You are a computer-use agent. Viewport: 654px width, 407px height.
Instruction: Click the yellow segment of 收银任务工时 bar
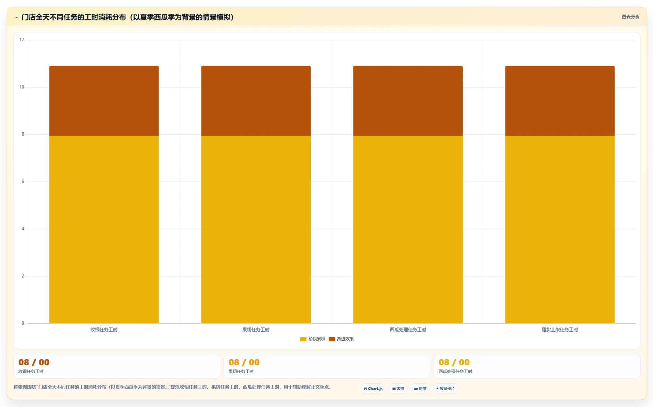click(104, 229)
